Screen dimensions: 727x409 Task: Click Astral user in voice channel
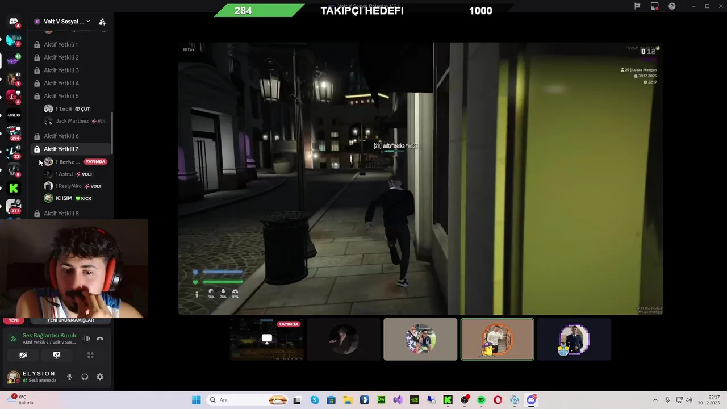point(76,174)
